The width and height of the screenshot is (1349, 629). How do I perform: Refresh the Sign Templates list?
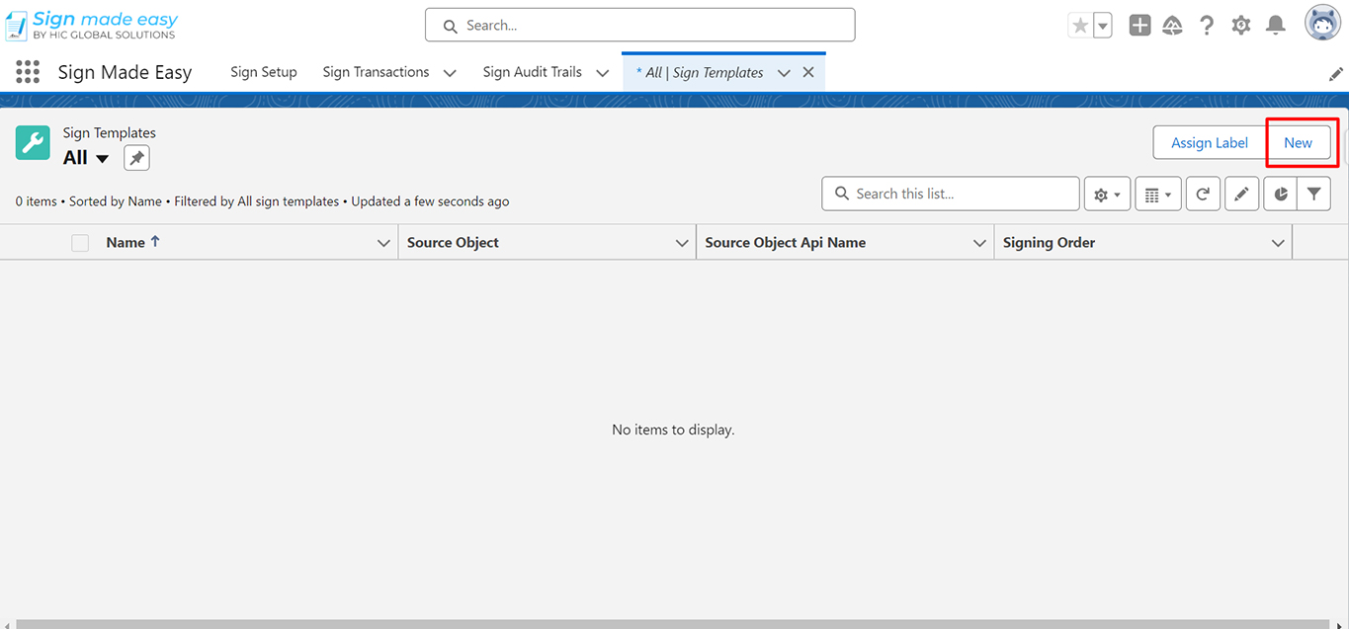[1202, 195]
